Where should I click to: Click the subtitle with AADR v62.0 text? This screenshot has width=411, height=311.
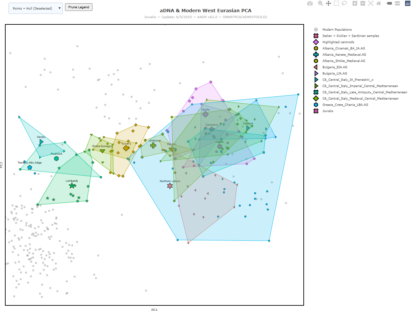pos(206,17)
